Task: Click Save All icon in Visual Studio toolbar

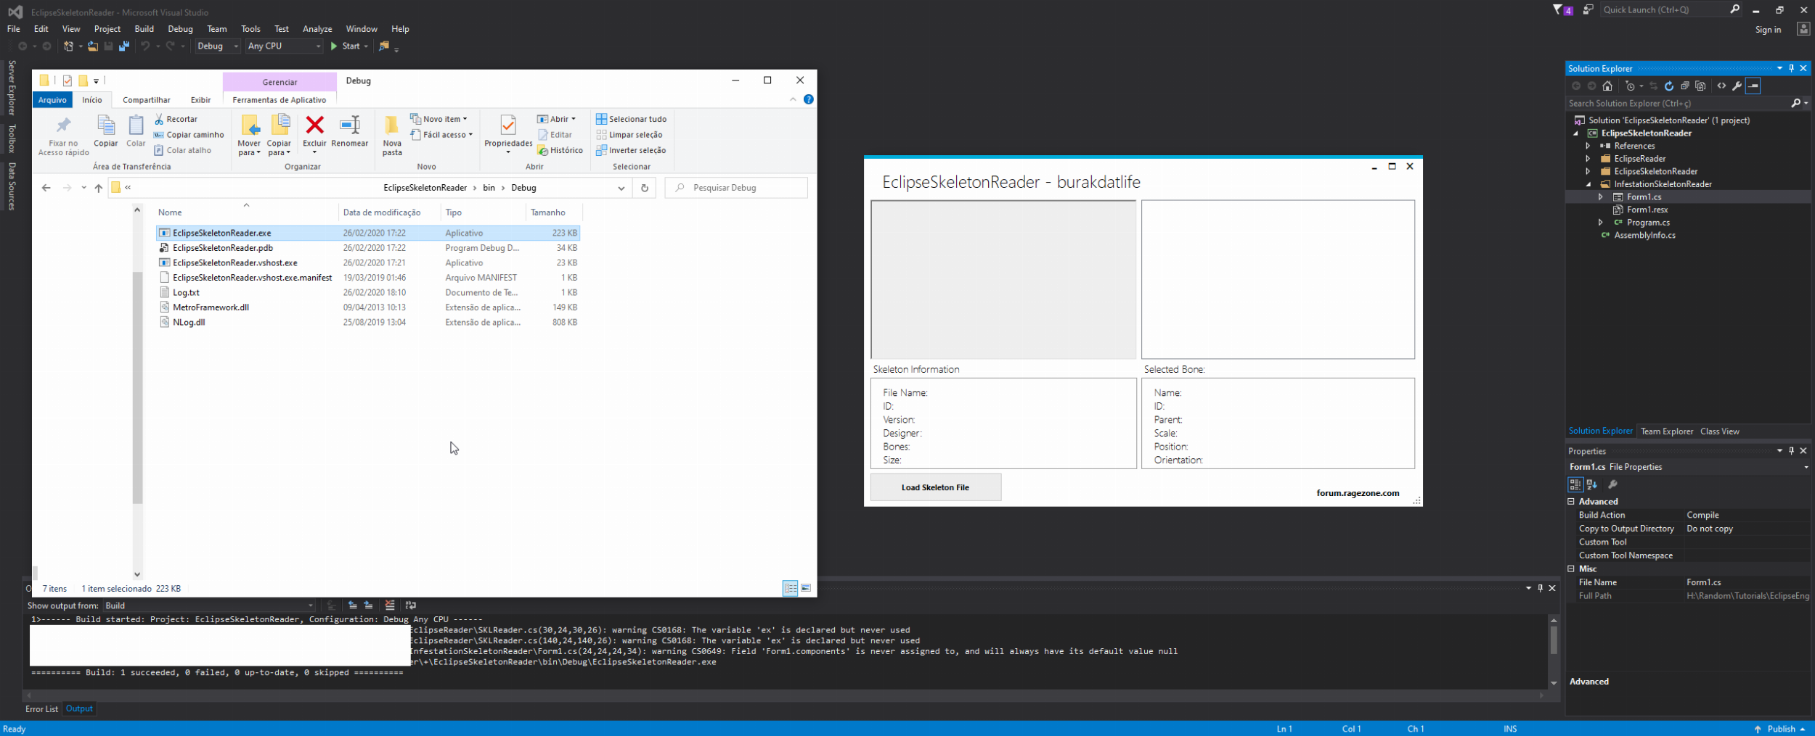Action: tap(124, 46)
